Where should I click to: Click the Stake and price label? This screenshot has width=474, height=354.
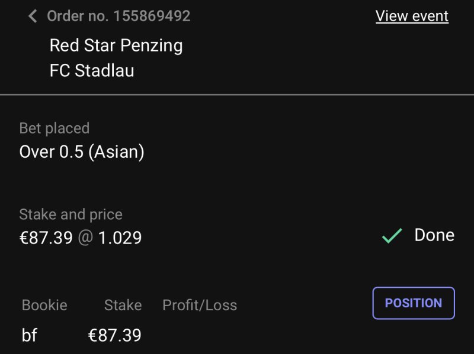71,215
